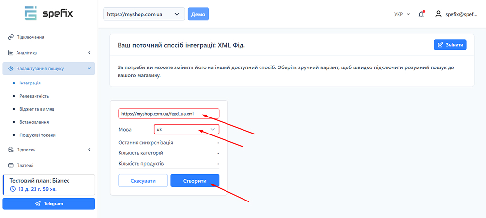The height and width of the screenshot is (218, 486).
Task: Go to Релевантність settings
Action: click(34, 96)
